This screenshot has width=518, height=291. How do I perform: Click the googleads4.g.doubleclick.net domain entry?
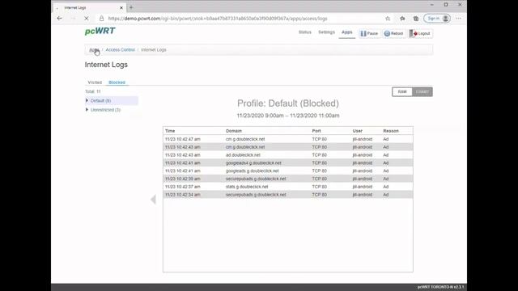[x=253, y=163]
